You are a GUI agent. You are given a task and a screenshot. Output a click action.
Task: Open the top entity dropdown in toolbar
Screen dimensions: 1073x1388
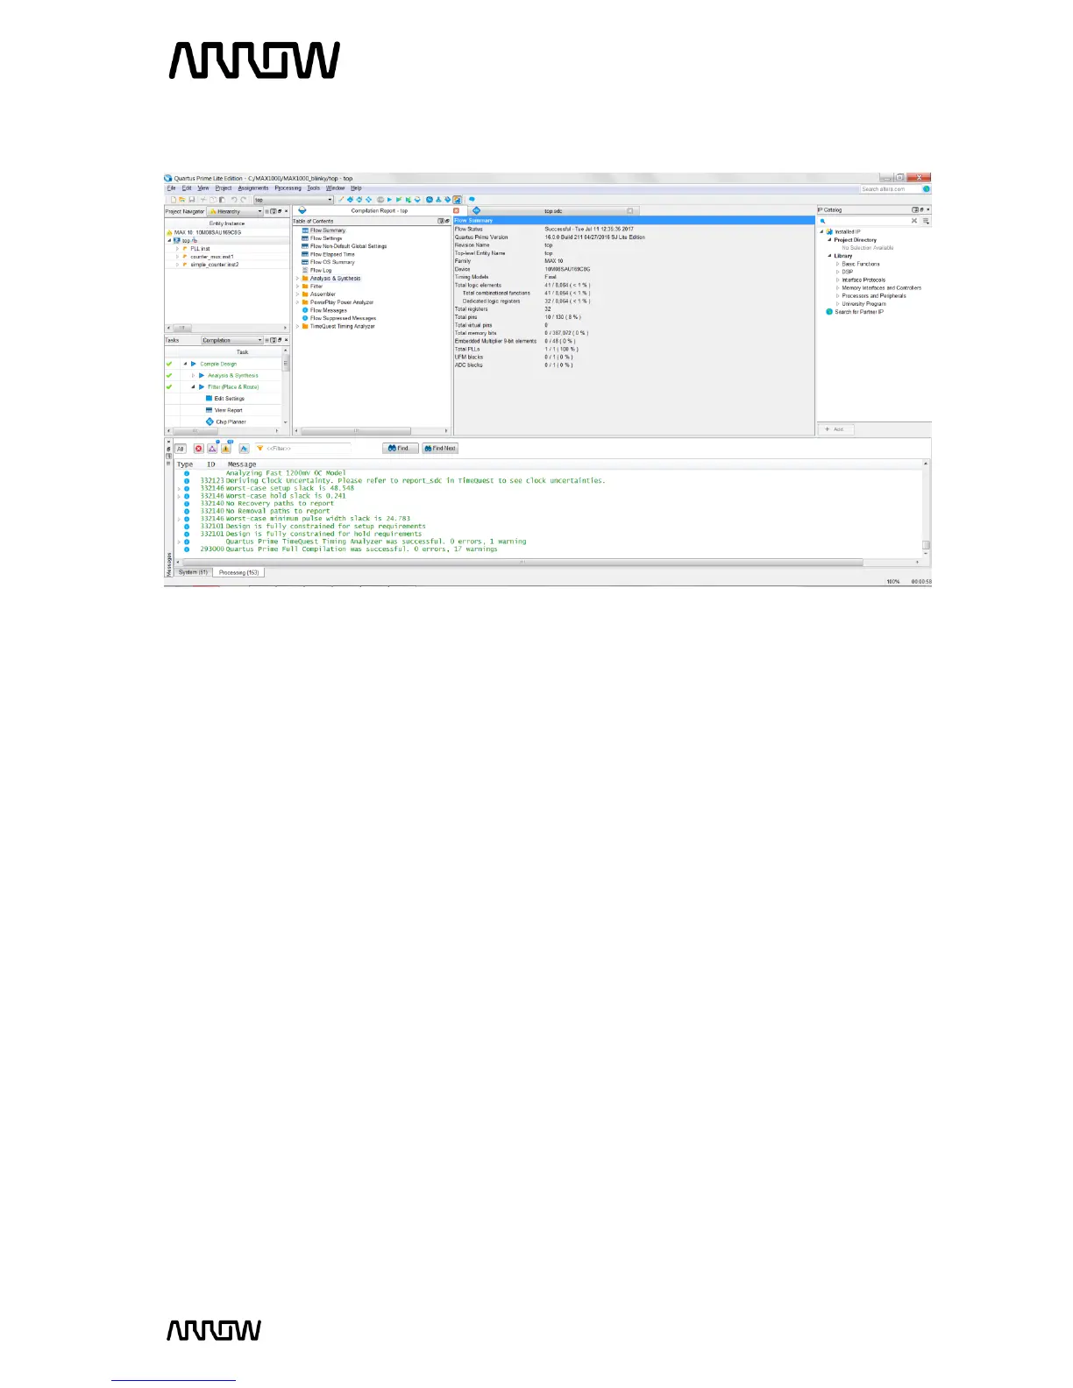(x=294, y=200)
